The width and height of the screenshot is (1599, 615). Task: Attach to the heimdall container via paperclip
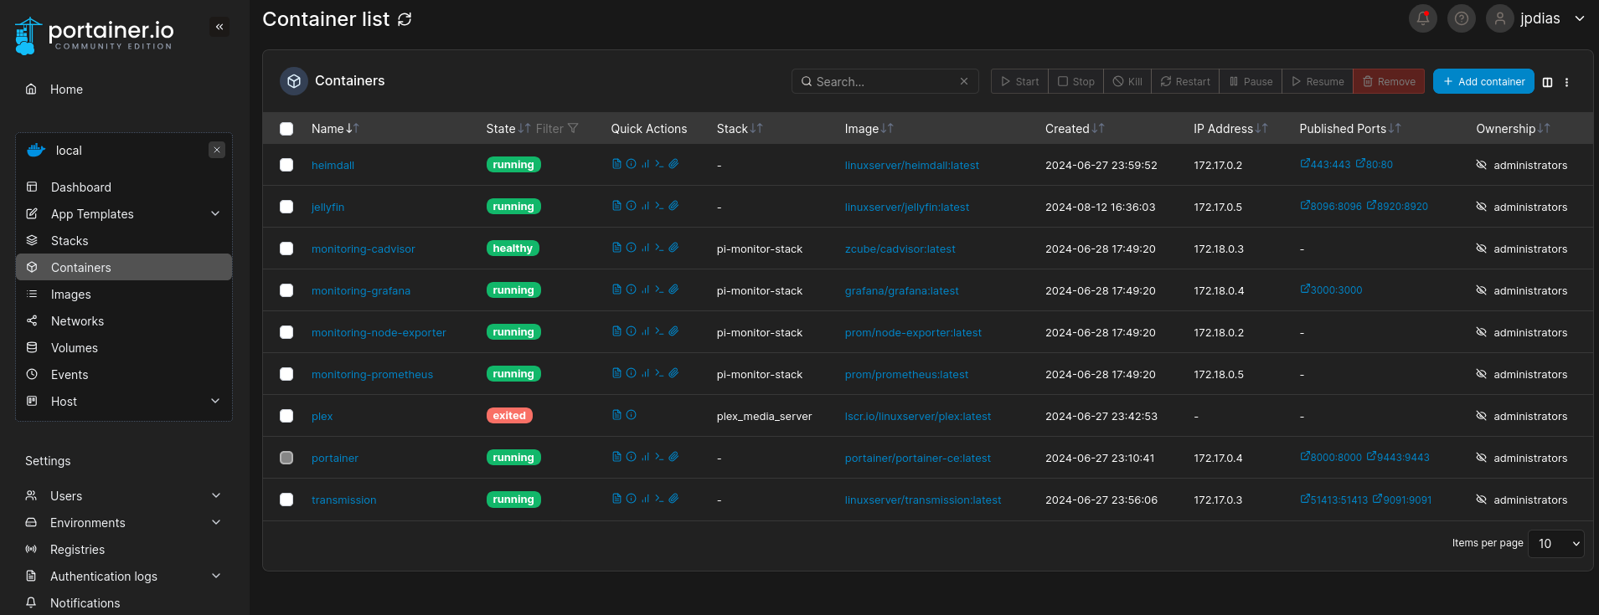coord(673,164)
